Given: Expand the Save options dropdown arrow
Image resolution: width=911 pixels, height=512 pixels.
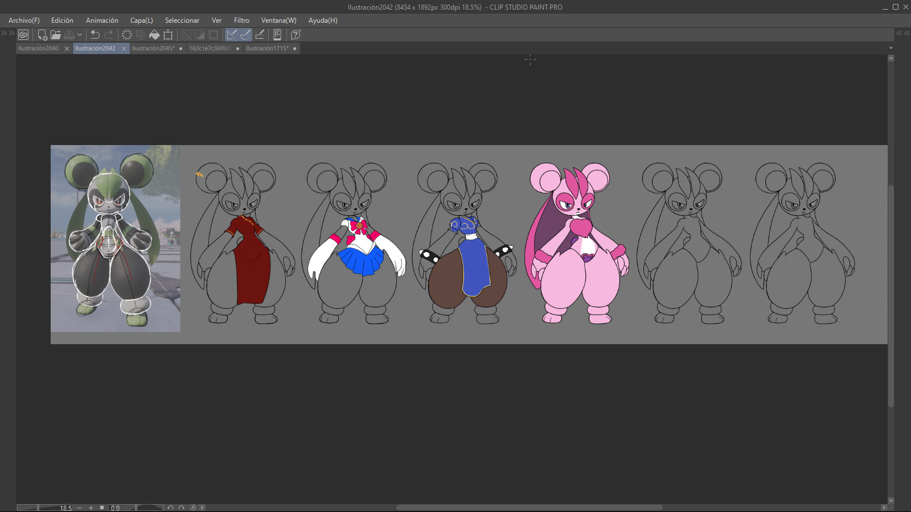Looking at the screenshot, I should coord(80,35).
